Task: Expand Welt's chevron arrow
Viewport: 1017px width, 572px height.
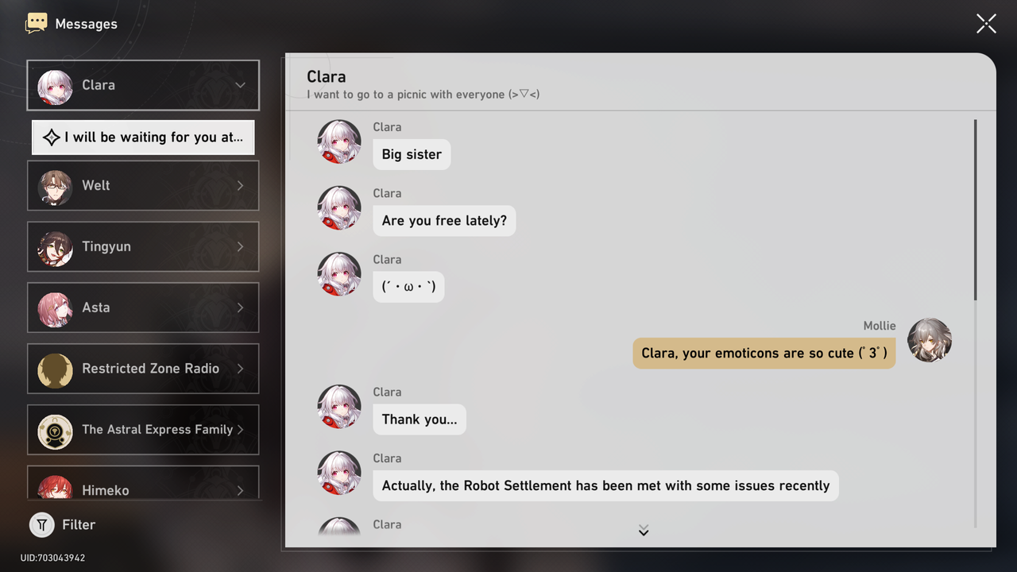Action: pos(240,185)
